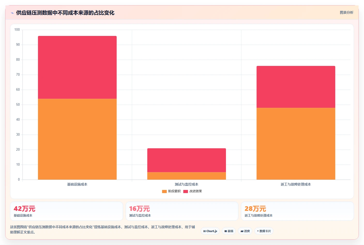Toggle the 阶段累积 legend item
Screen dimensions: 364x245
coord(171,191)
